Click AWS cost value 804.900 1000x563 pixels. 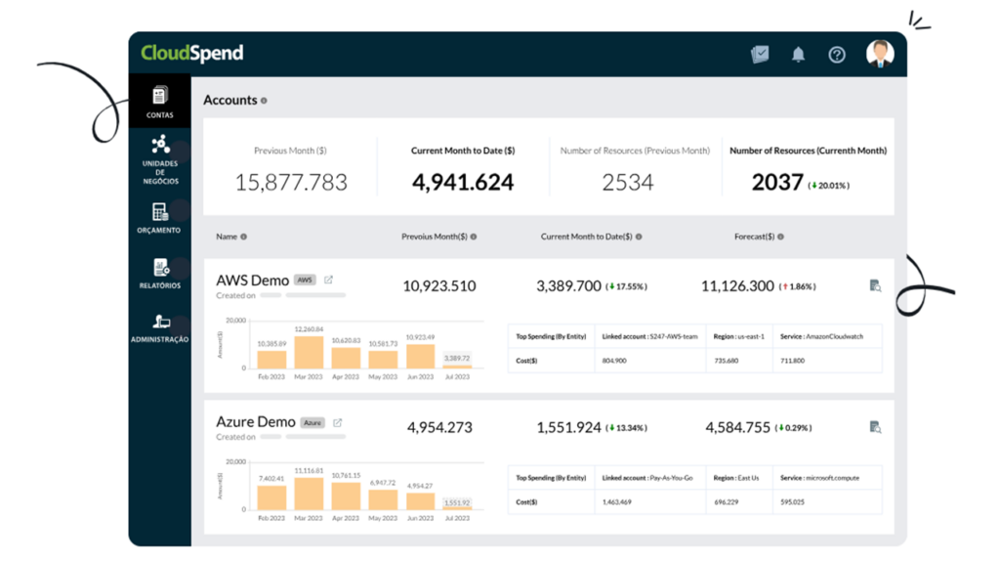(x=614, y=361)
